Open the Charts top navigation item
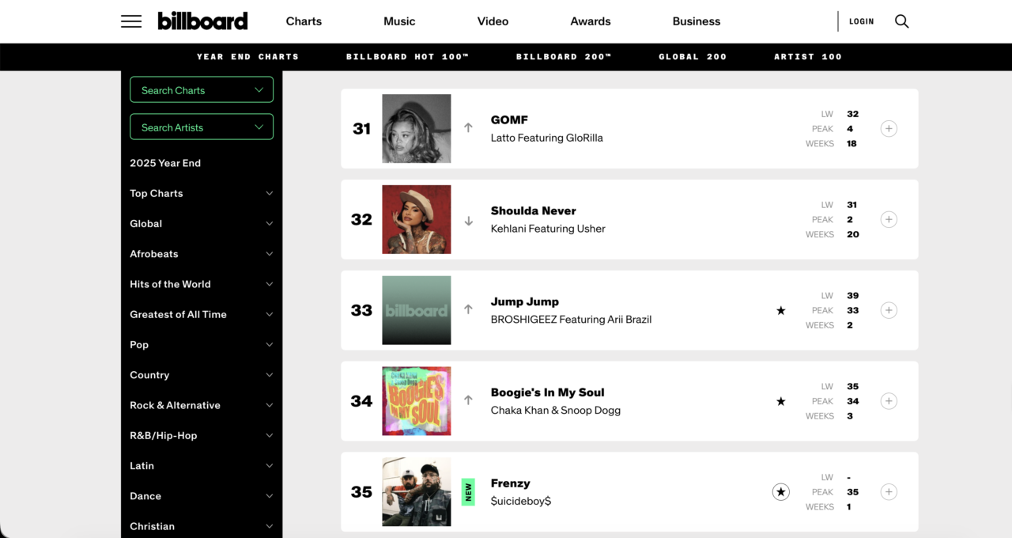 click(304, 21)
